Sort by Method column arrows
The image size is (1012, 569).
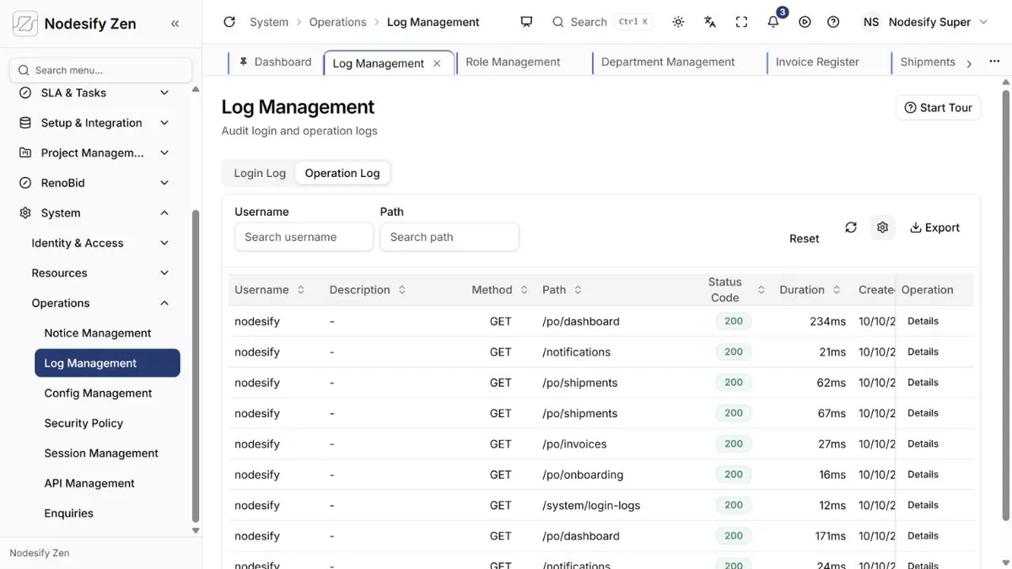524,290
